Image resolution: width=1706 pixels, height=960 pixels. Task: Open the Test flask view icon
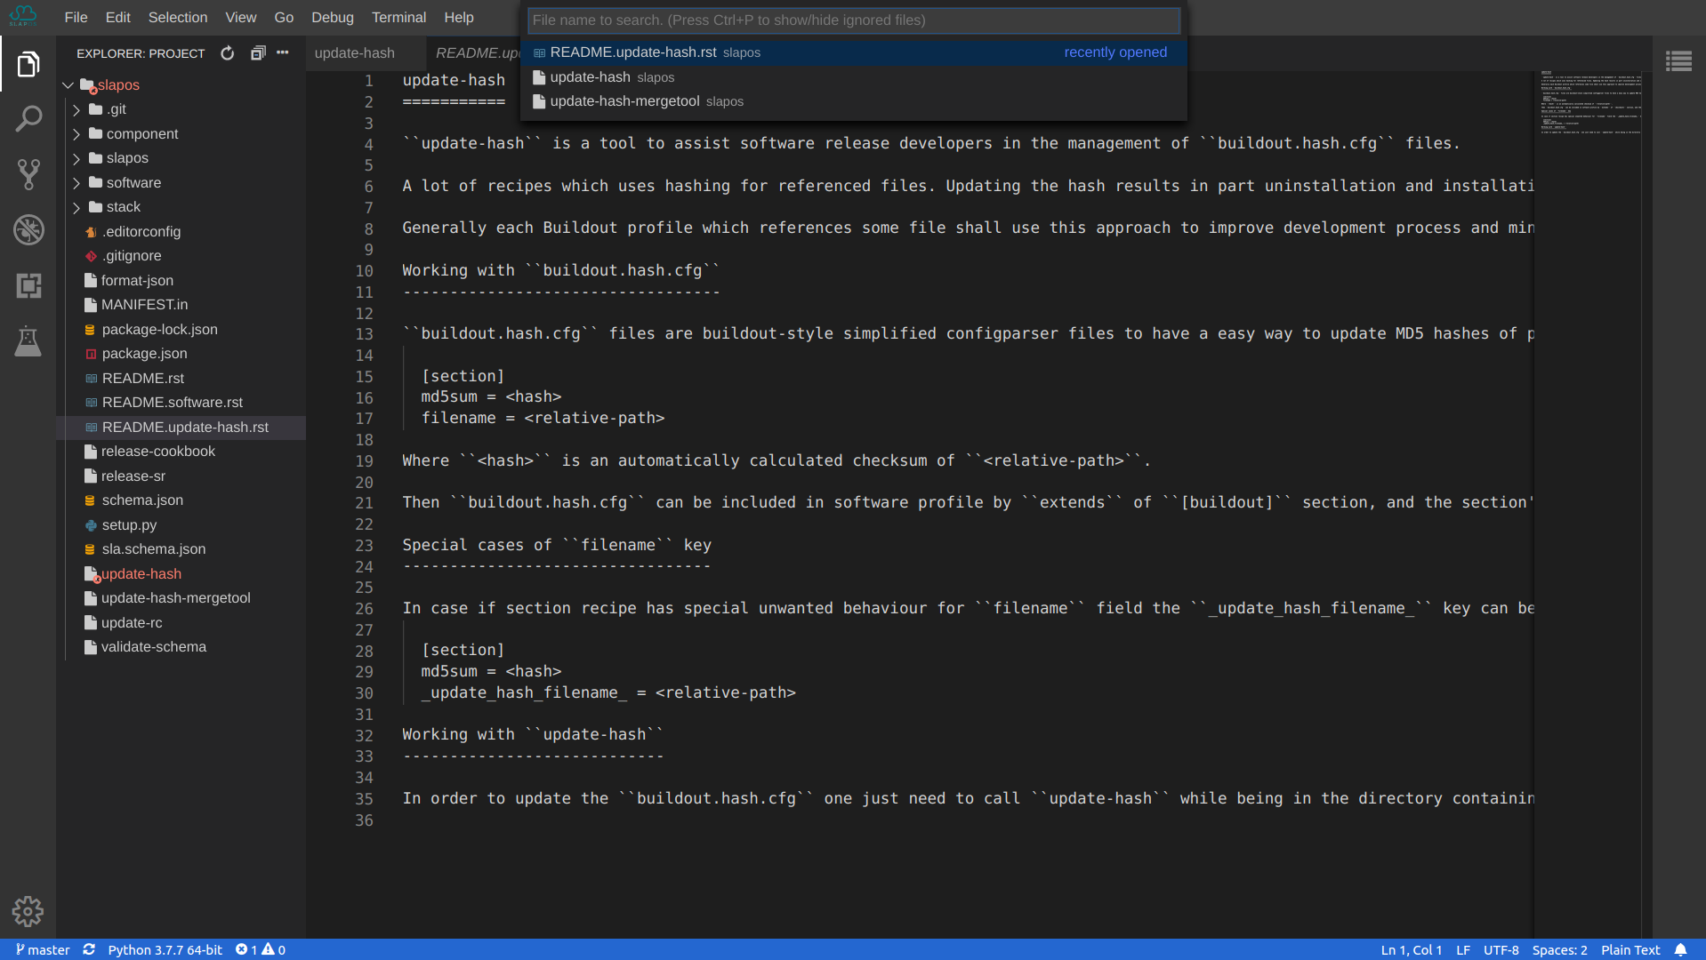pos(28,340)
